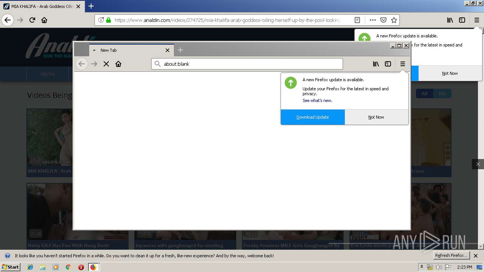This screenshot has width=484, height=272.
Task: Click Home icon in popup window
Action: [x=118, y=64]
